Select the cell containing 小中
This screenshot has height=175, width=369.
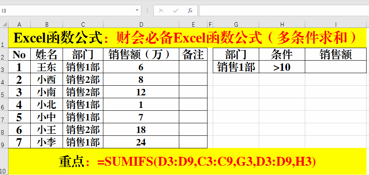[x=46, y=117]
